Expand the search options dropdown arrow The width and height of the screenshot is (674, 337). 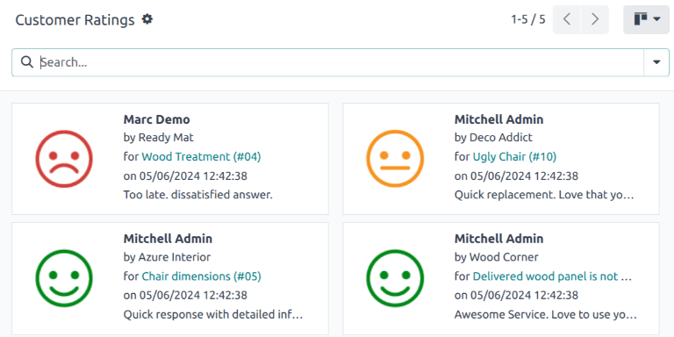coord(656,62)
